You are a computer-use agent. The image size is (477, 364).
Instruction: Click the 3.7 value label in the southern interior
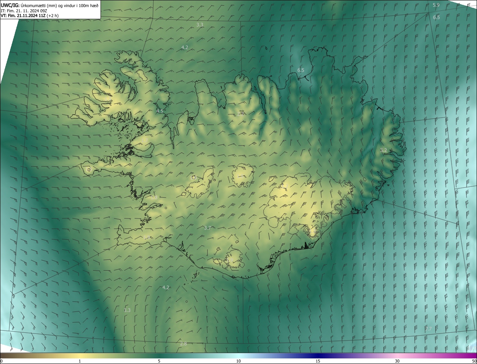[x=208, y=228]
